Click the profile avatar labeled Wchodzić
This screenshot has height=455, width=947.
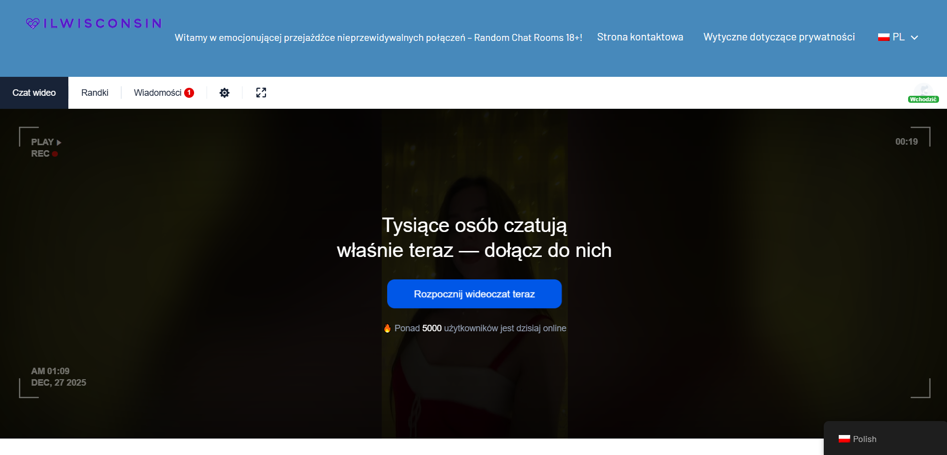click(x=923, y=93)
